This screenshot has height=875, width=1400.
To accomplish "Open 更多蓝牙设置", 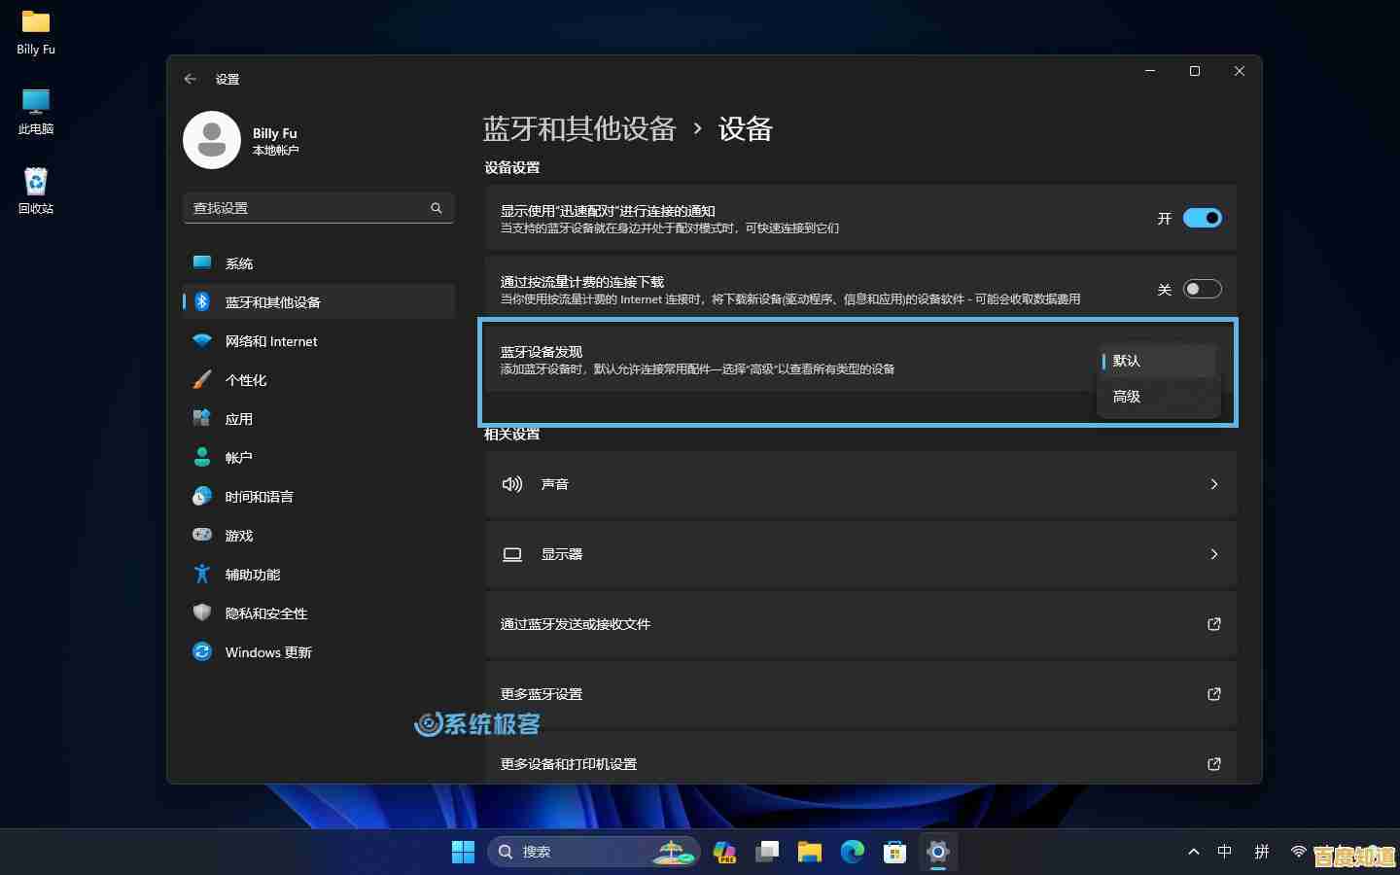I will click(860, 694).
